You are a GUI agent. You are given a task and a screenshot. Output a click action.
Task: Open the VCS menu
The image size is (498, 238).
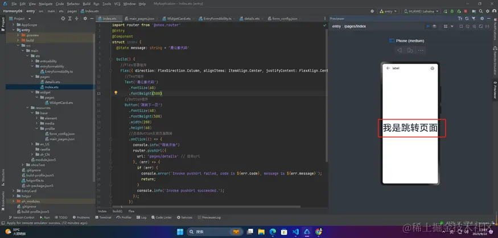click(117, 4)
